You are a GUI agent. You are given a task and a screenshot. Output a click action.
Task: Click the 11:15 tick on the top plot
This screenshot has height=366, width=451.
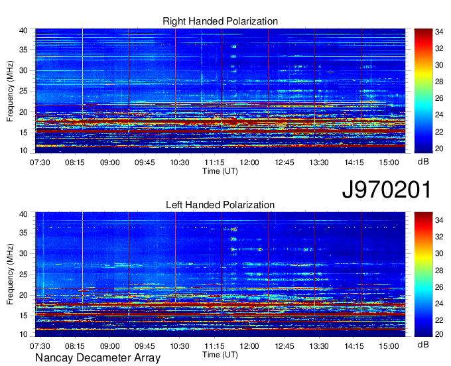[215, 162]
